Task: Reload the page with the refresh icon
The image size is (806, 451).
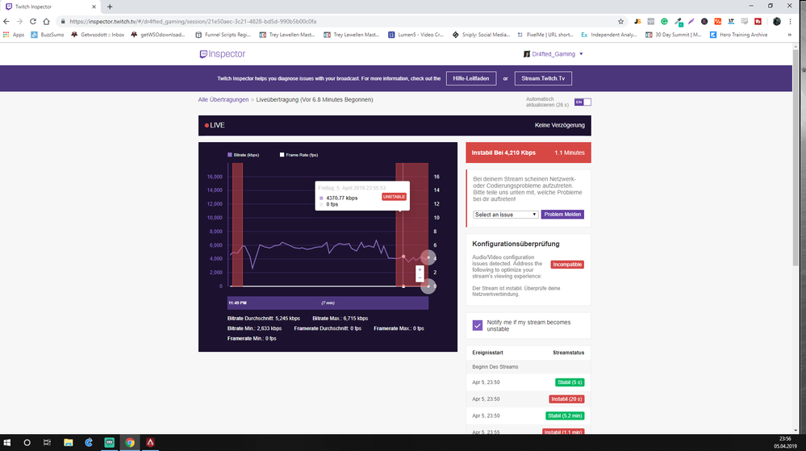Action: [x=33, y=21]
